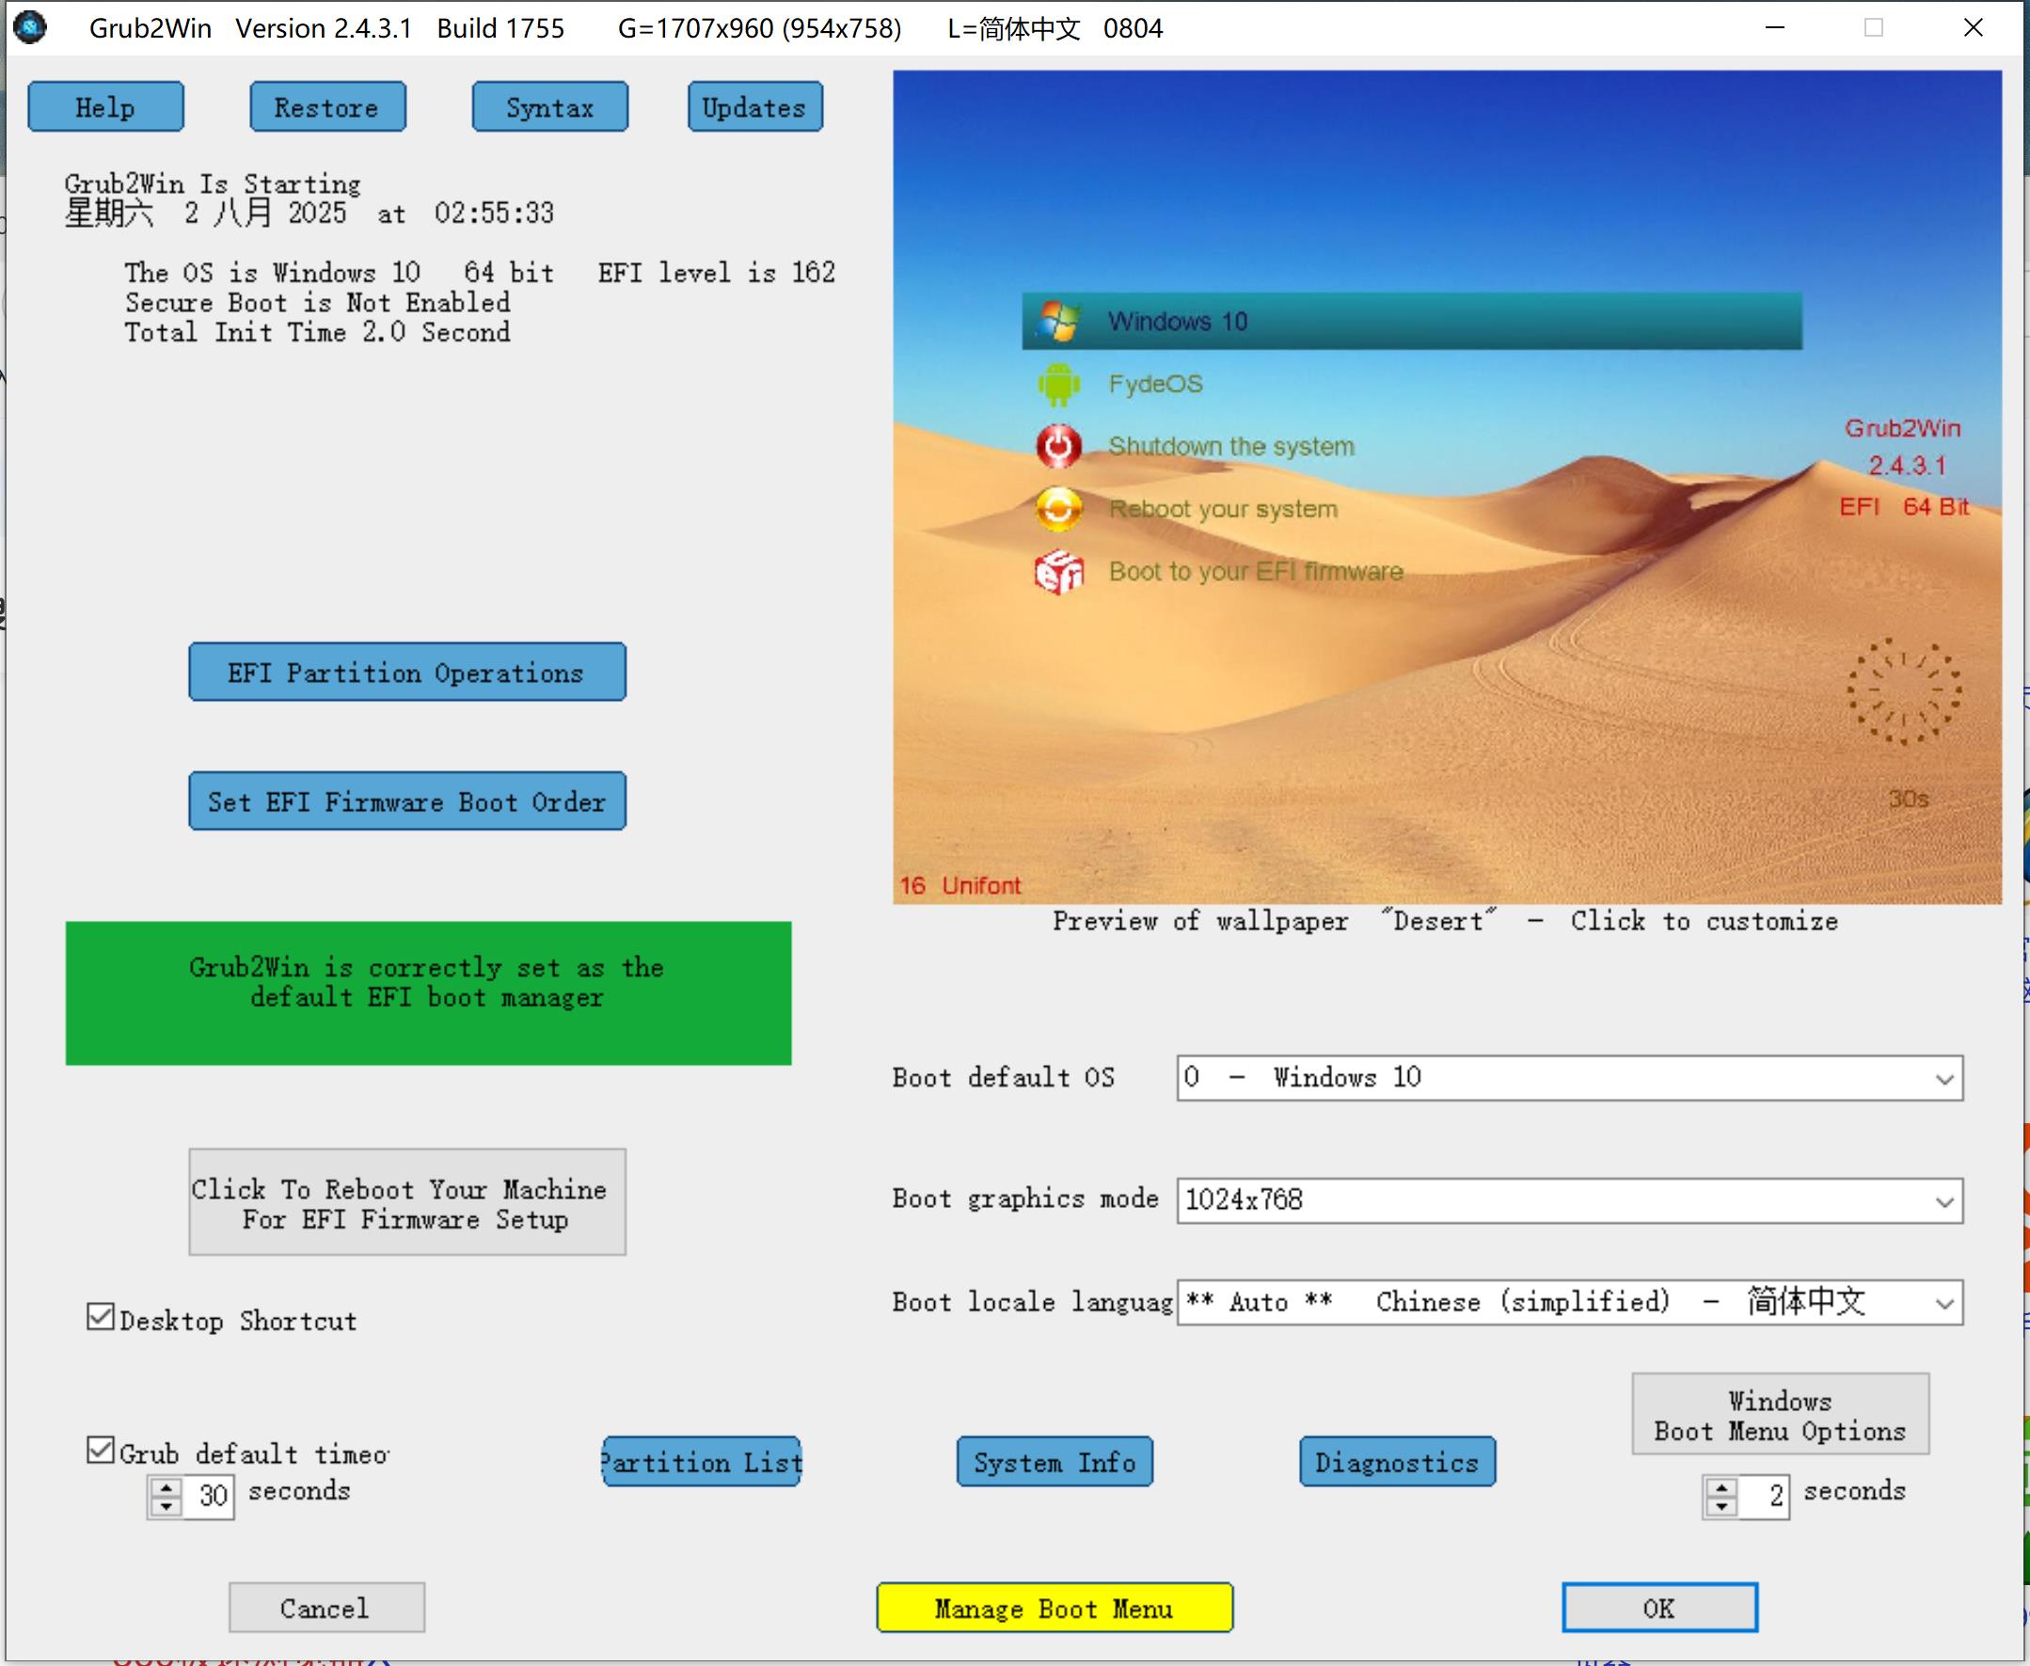The height and width of the screenshot is (1666, 2030).
Task: Click the orange reboot icon in preview
Action: tap(1058, 509)
